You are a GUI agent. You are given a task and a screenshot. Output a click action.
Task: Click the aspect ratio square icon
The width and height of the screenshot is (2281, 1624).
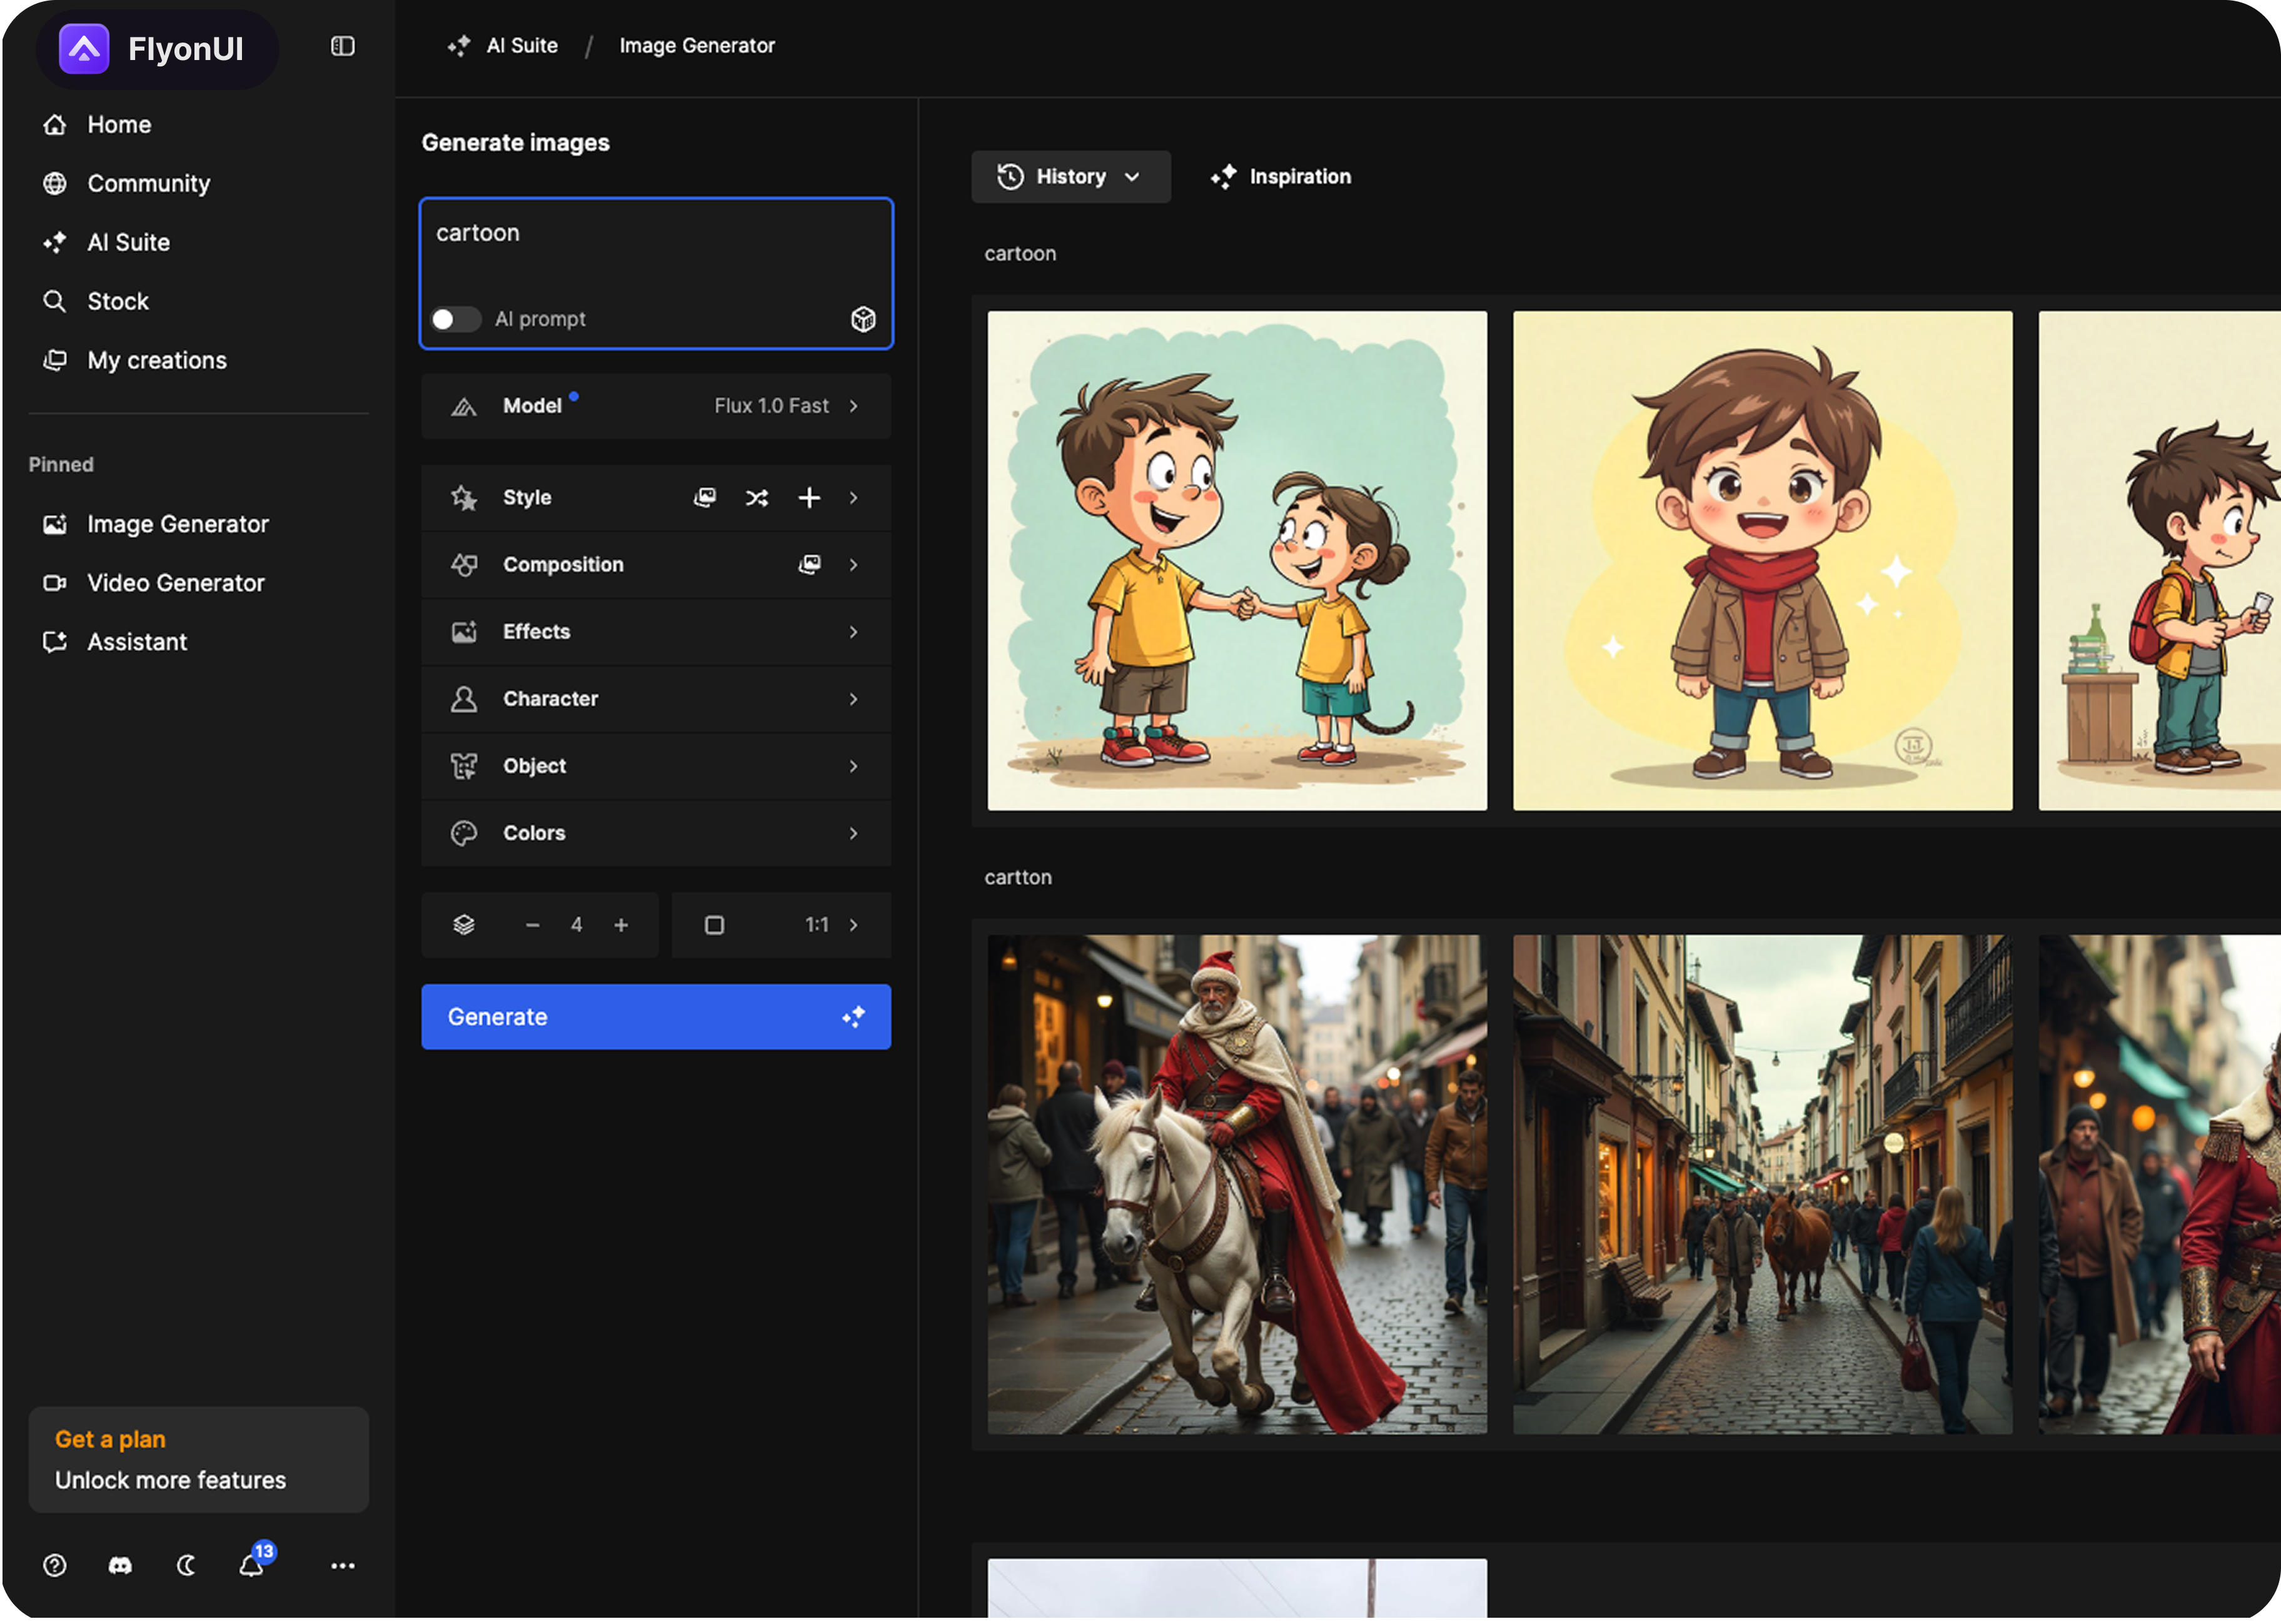click(x=714, y=926)
